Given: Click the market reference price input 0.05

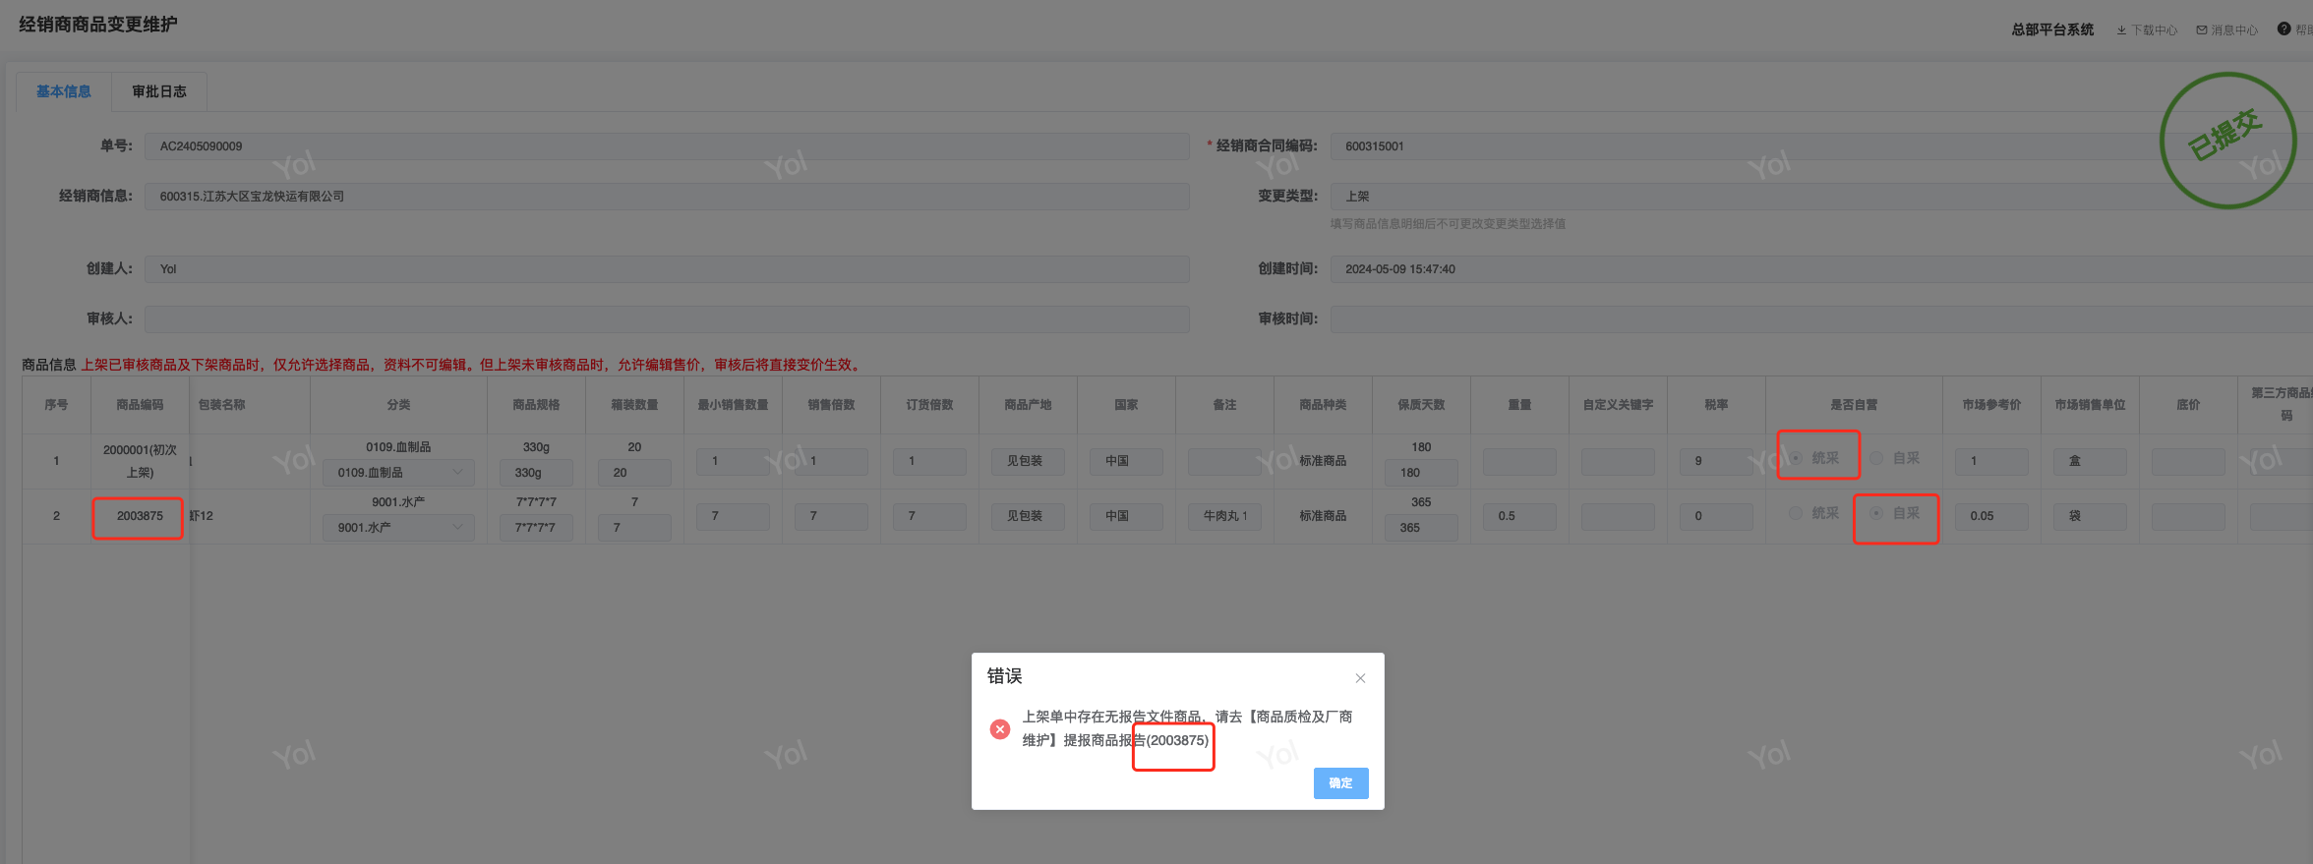Looking at the screenshot, I should (1991, 516).
